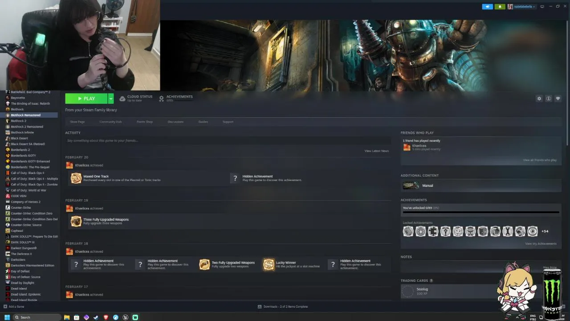Open the Discussions tab
The image size is (570, 321).
pos(175,122)
